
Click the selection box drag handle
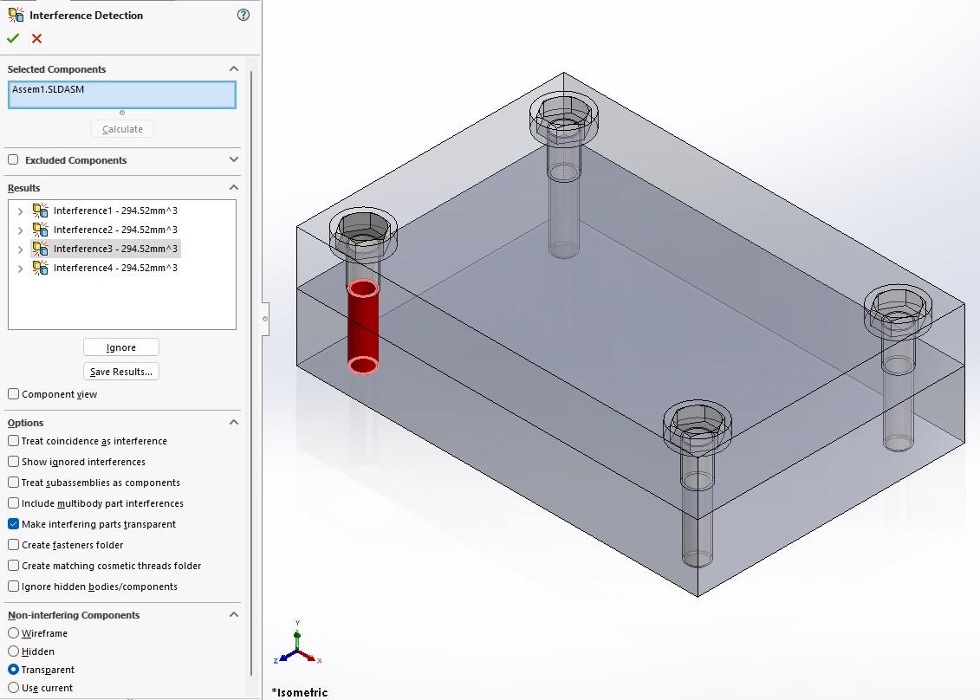coord(122,113)
